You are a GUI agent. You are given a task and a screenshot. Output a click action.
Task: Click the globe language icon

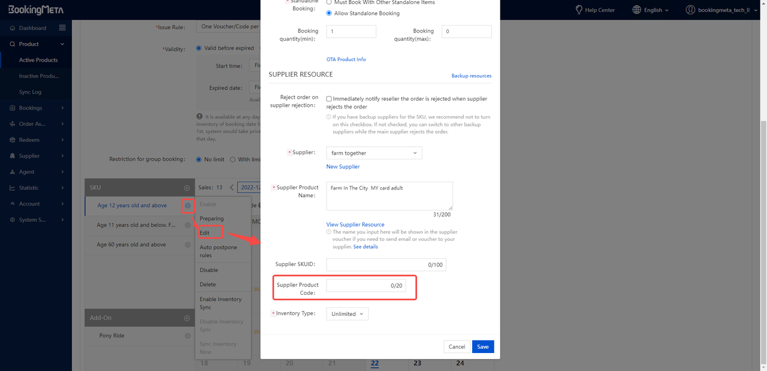636,10
